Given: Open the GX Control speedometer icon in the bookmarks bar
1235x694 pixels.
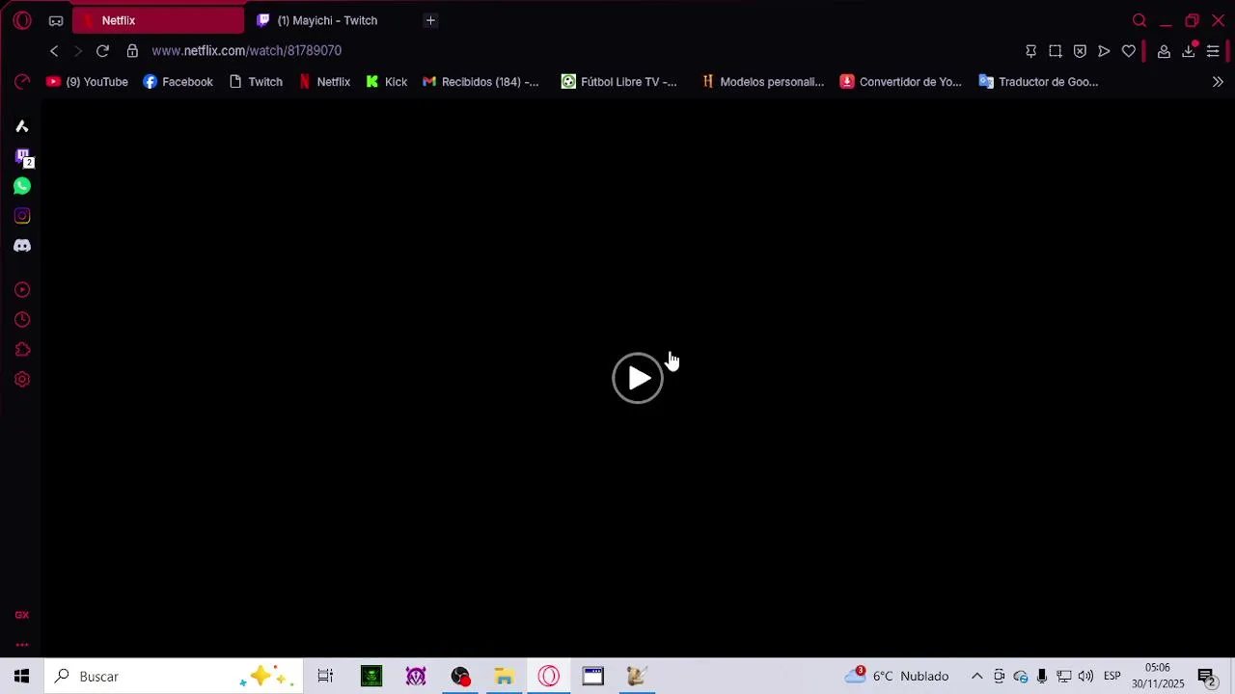Looking at the screenshot, I should 22,82.
